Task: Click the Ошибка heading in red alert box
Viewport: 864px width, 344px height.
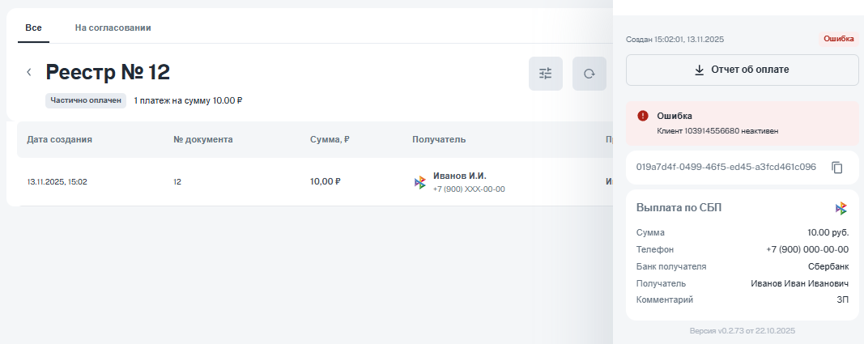Action: [x=675, y=116]
